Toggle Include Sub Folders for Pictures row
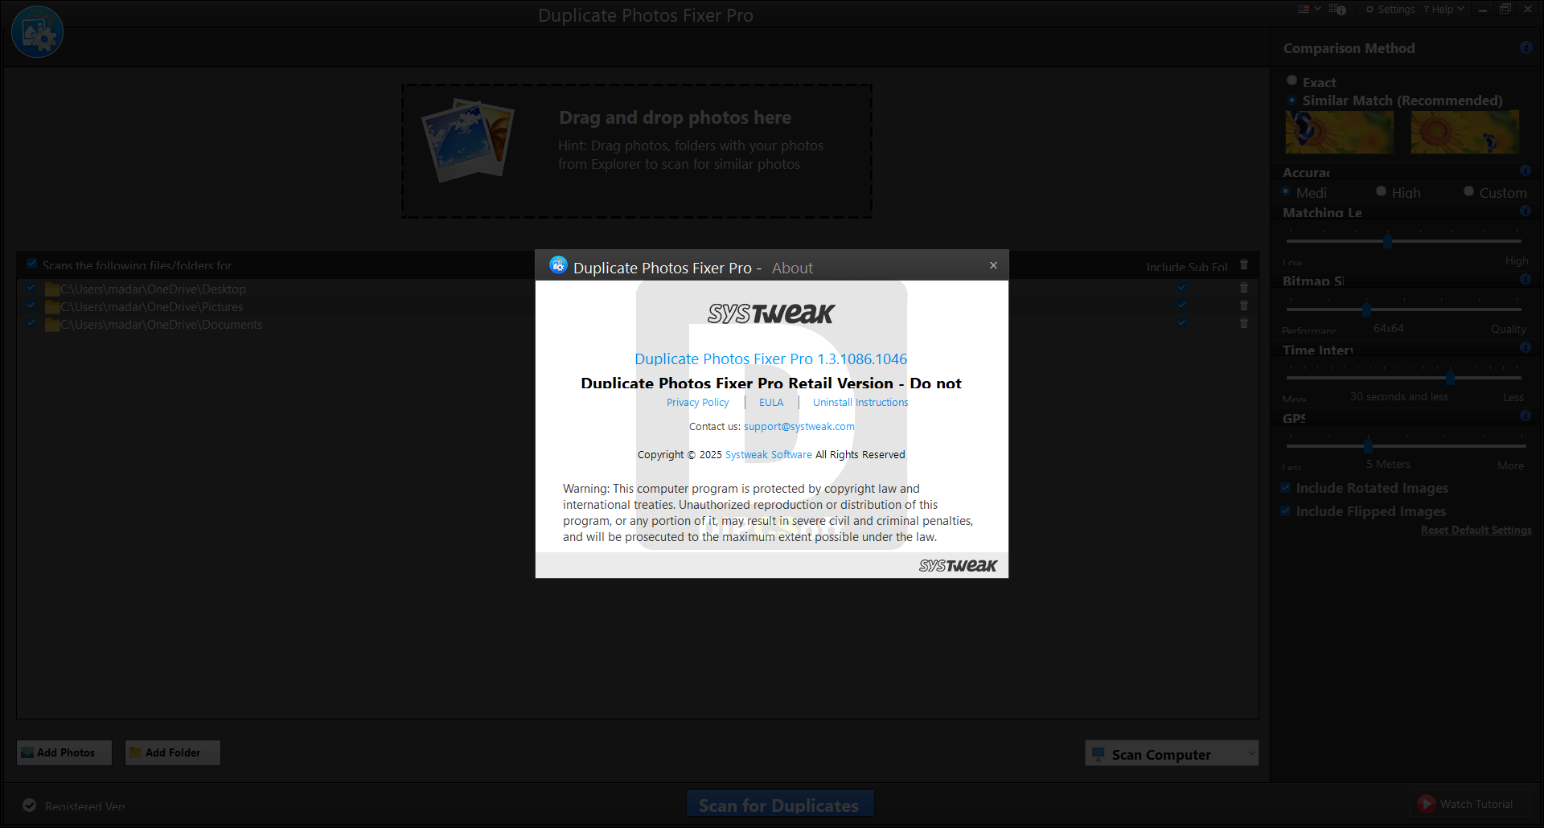The width and height of the screenshot is (1544, 828). coord(1181,305)
